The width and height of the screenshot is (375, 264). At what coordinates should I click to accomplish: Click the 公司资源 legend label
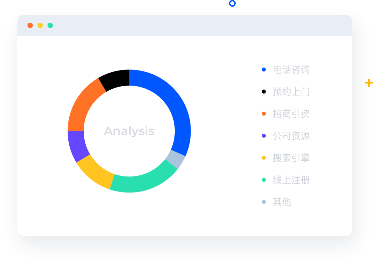point(291,136)
